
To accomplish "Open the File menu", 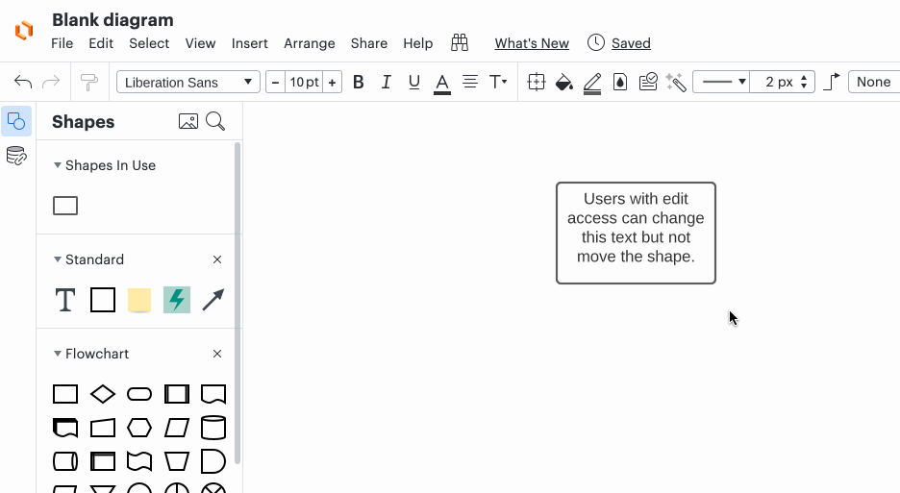I will 62,43.
